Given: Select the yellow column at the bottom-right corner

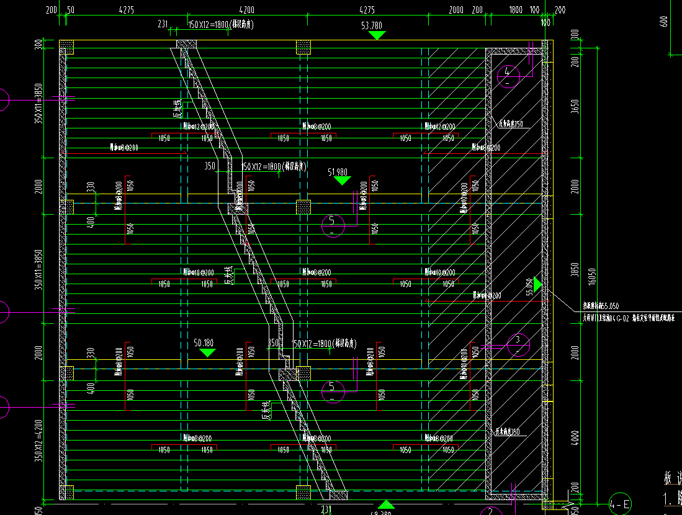Looking at the screenshot, I should (547, 506).
